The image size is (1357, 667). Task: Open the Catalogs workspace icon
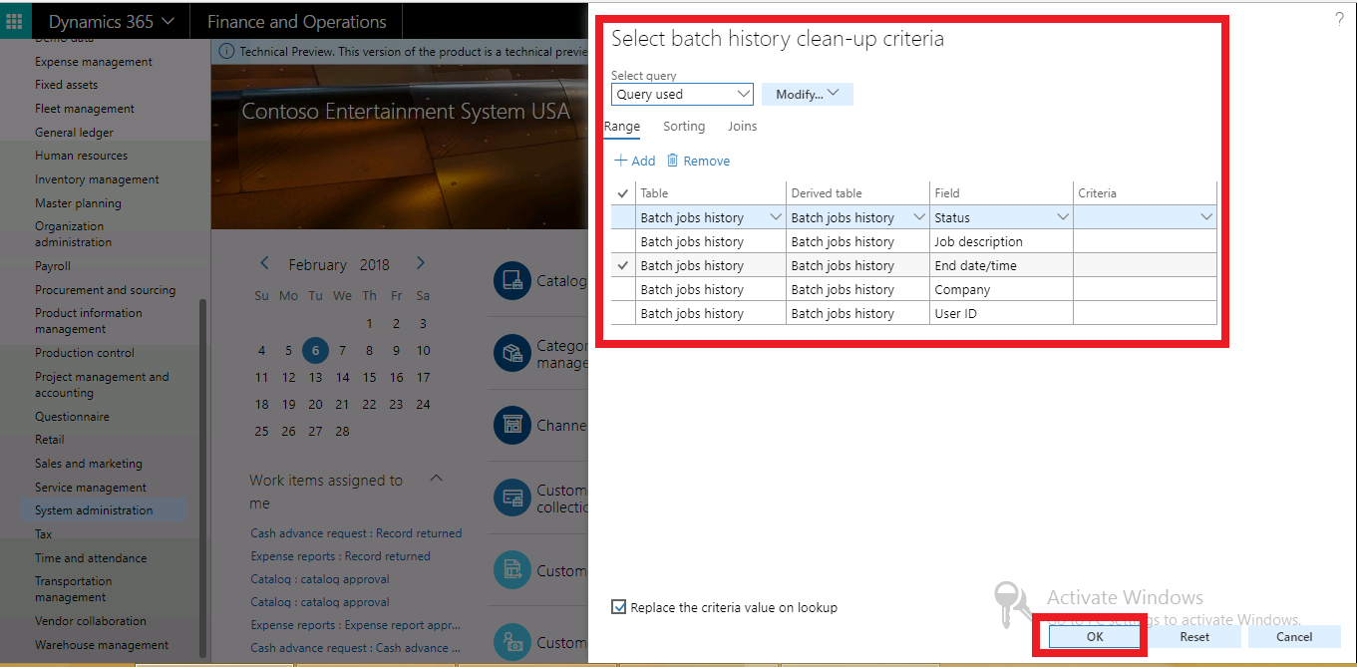[x=512, y=280]
